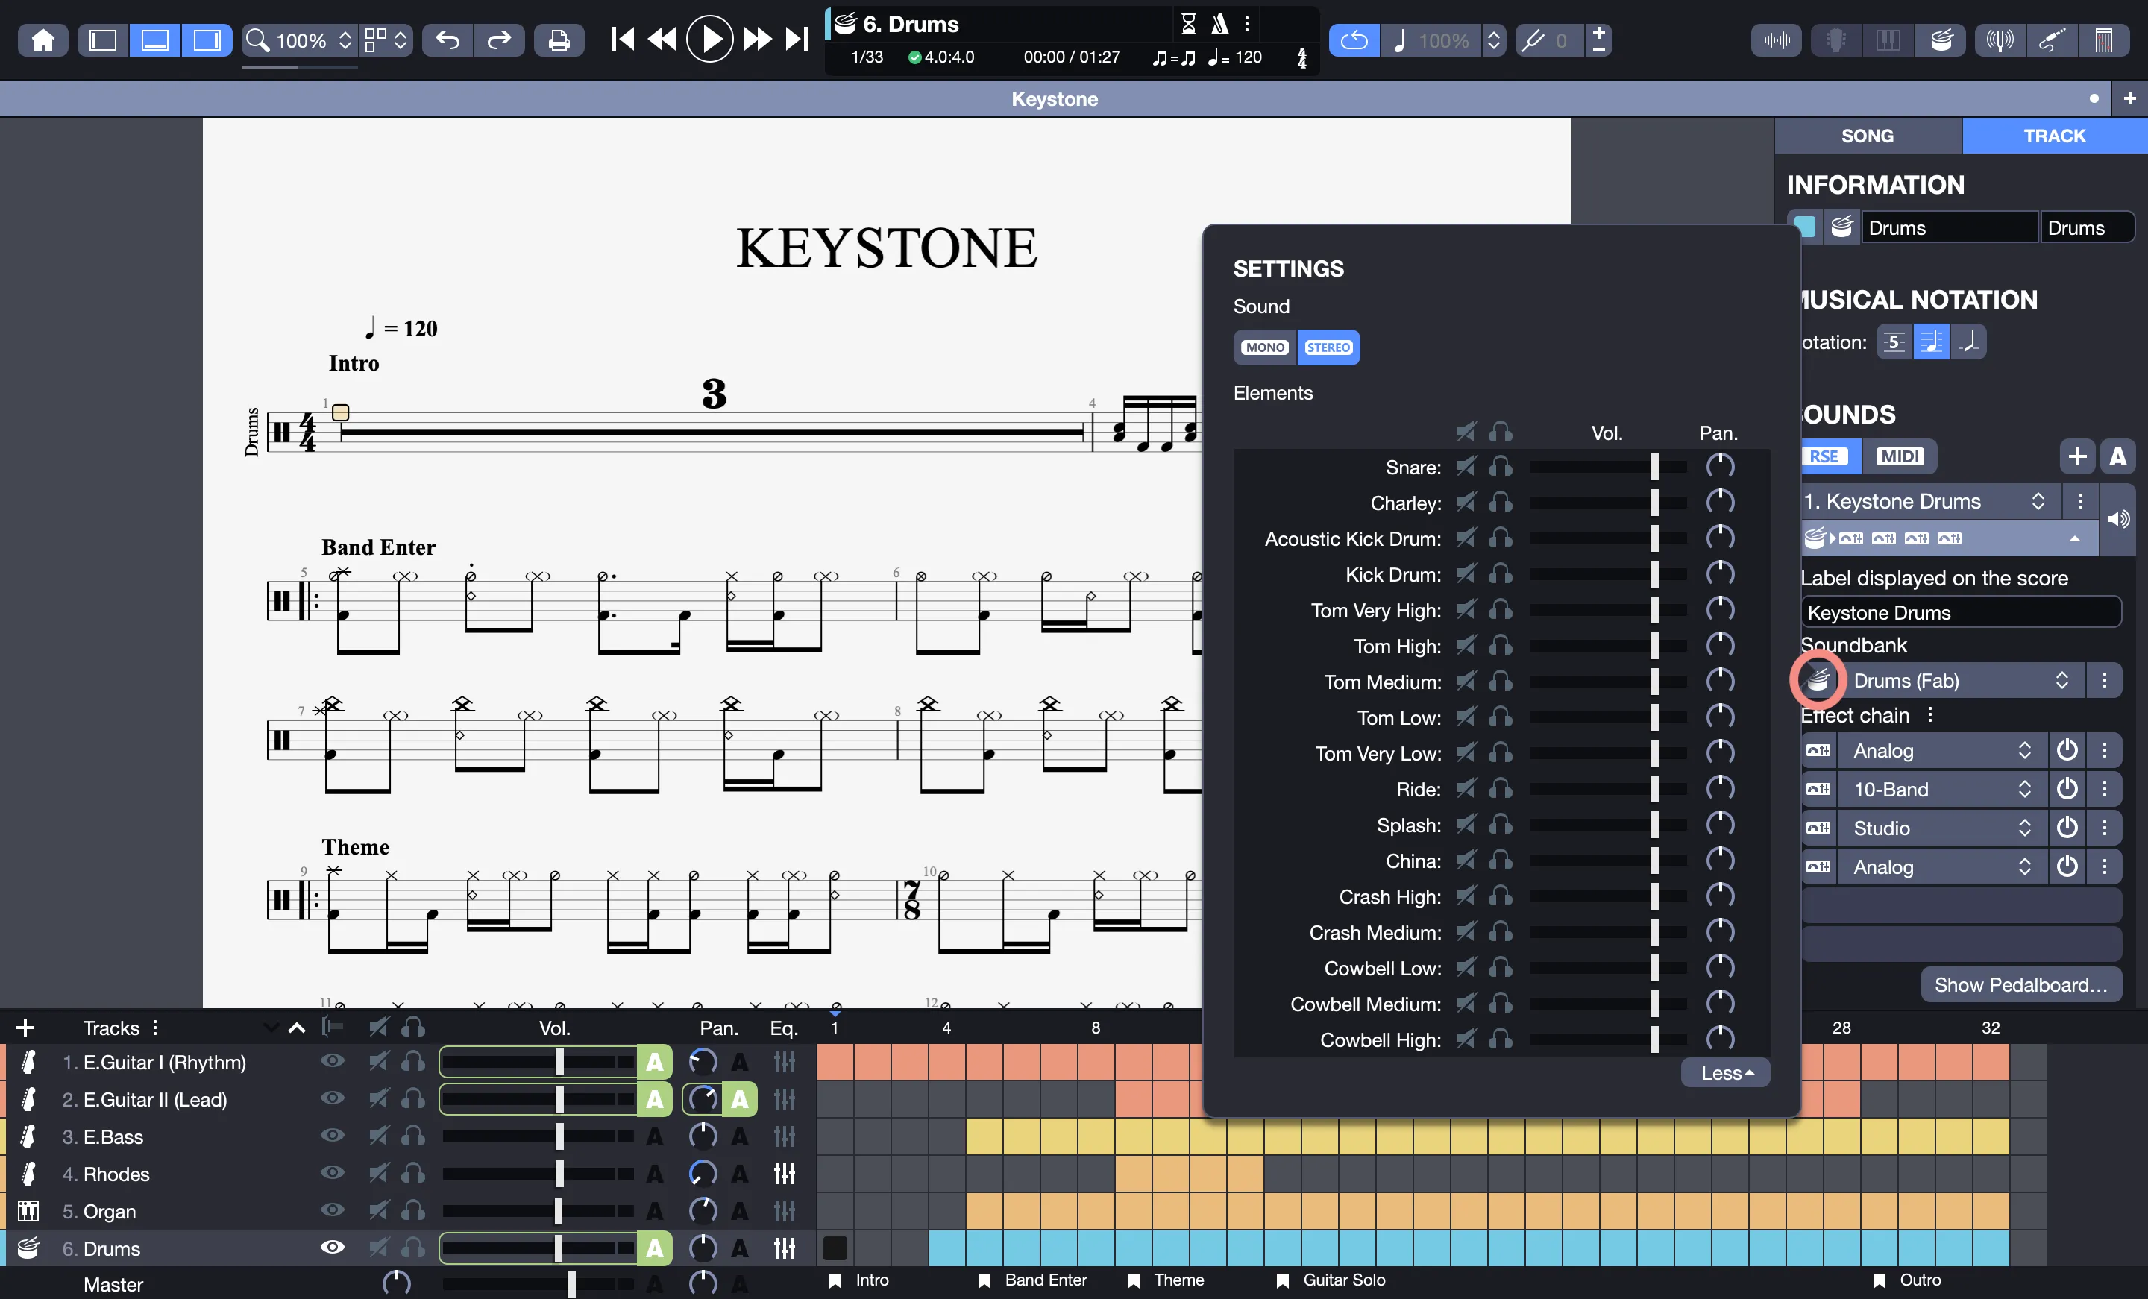This screenshot has height=1299, width=2148.
Task: Select the E.Guitar II (Lead) track
Action: (x=155, y=1099)
